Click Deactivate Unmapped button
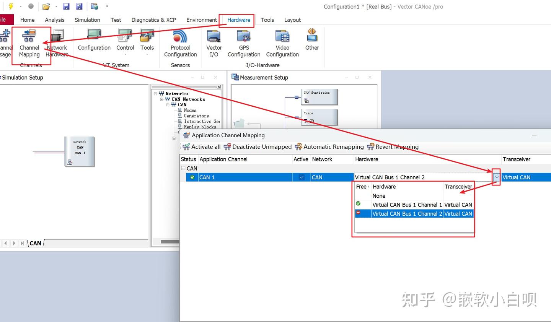This screenshot has height=322, width=551. click(258, 147)
